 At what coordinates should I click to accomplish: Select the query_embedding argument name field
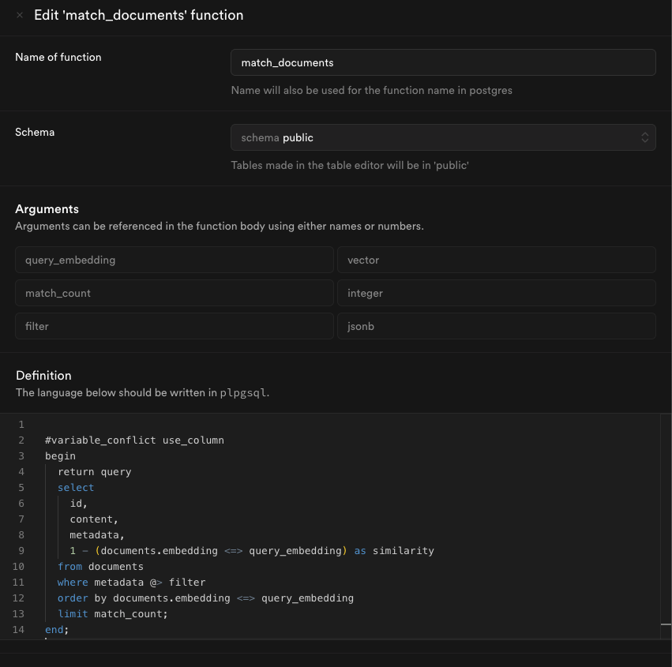[174, 260]
